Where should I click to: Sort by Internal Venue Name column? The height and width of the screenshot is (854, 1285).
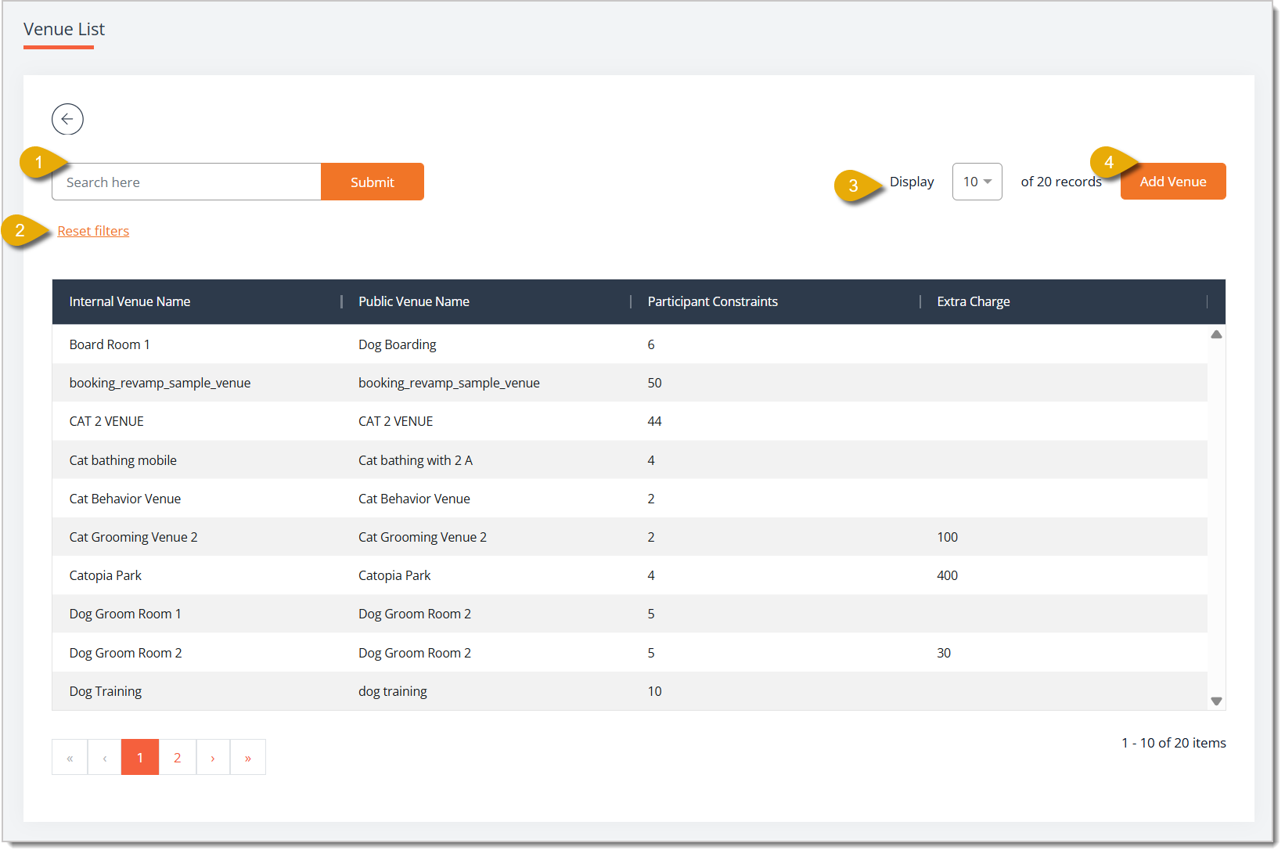pos(130,301)
